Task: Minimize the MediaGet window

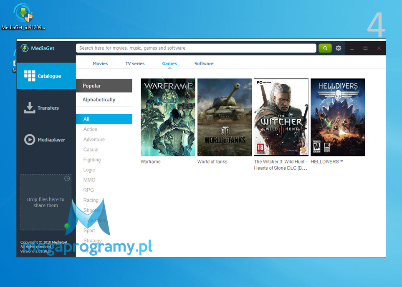Action: coord(352,48)
